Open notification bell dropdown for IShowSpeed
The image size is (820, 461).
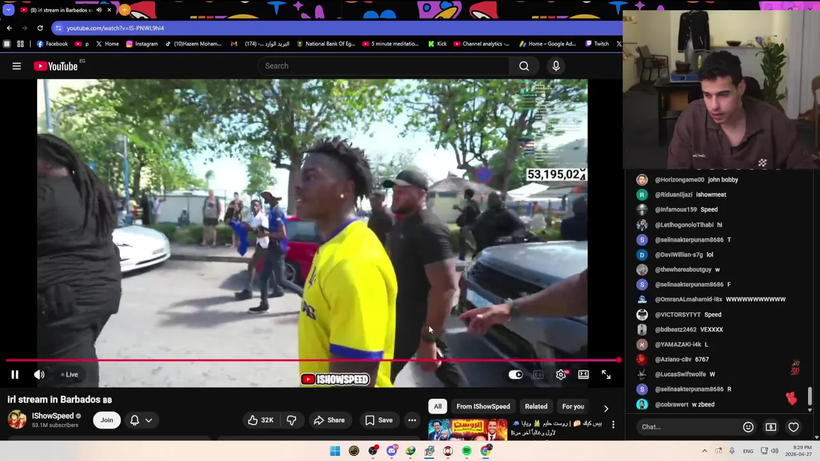point(141,420)
